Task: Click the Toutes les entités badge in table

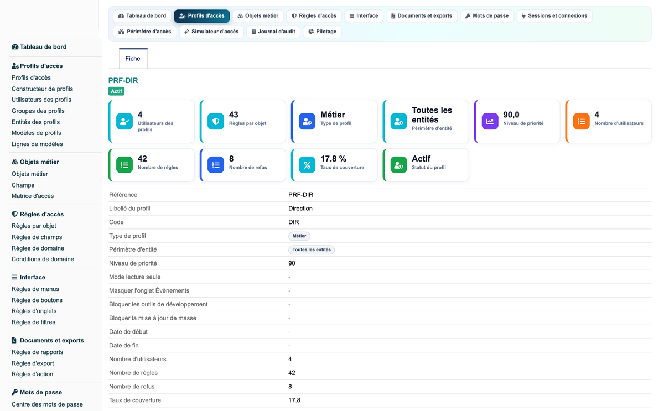Action: click(312, 250)
